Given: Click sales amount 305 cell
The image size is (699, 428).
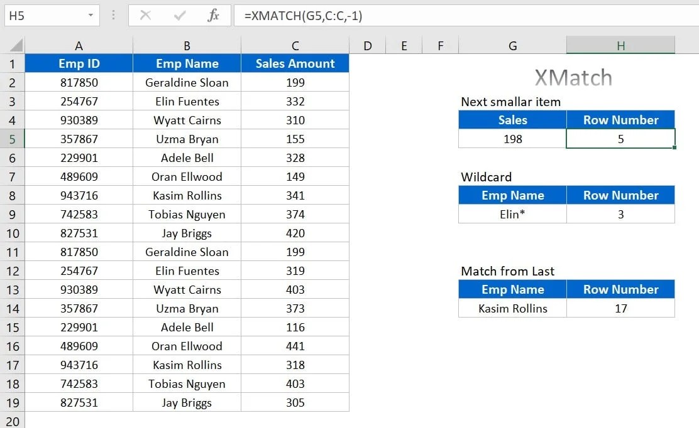Looking at the screenshot, I should click(295, 403).
